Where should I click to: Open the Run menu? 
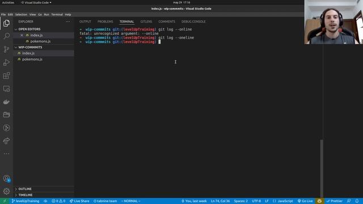coord(47,15)
